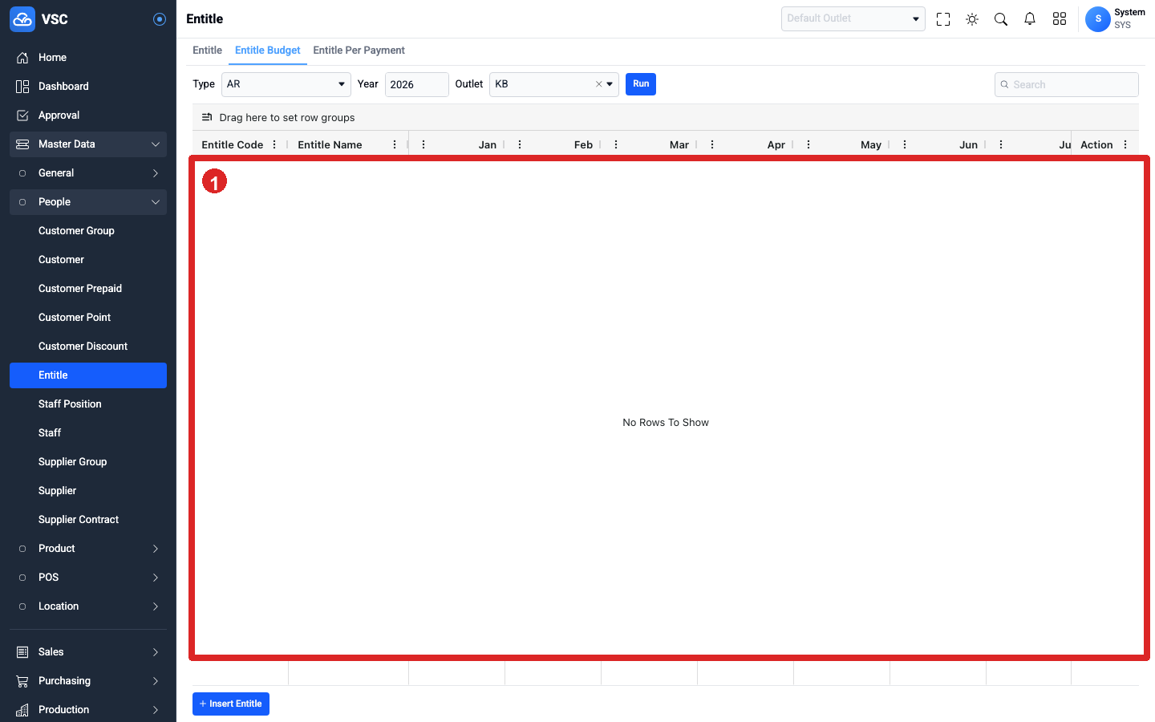
Task: Open the Outlet KB dropdown
Action: pyautogui.click(x=554, y=84)
